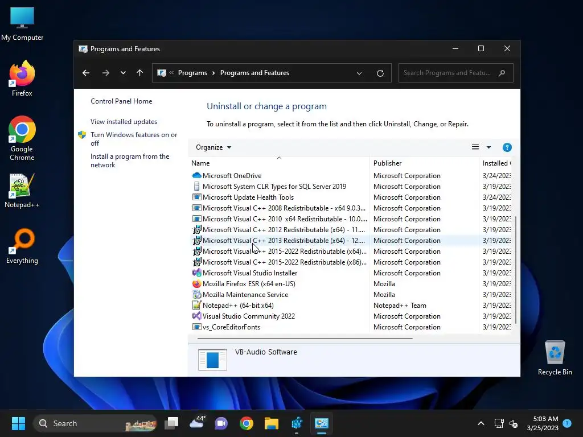Image resolution: width=583 pixels, height=437 pixels.
Task: Open the notification badge showing 1
Action: [x=567, y=423]
